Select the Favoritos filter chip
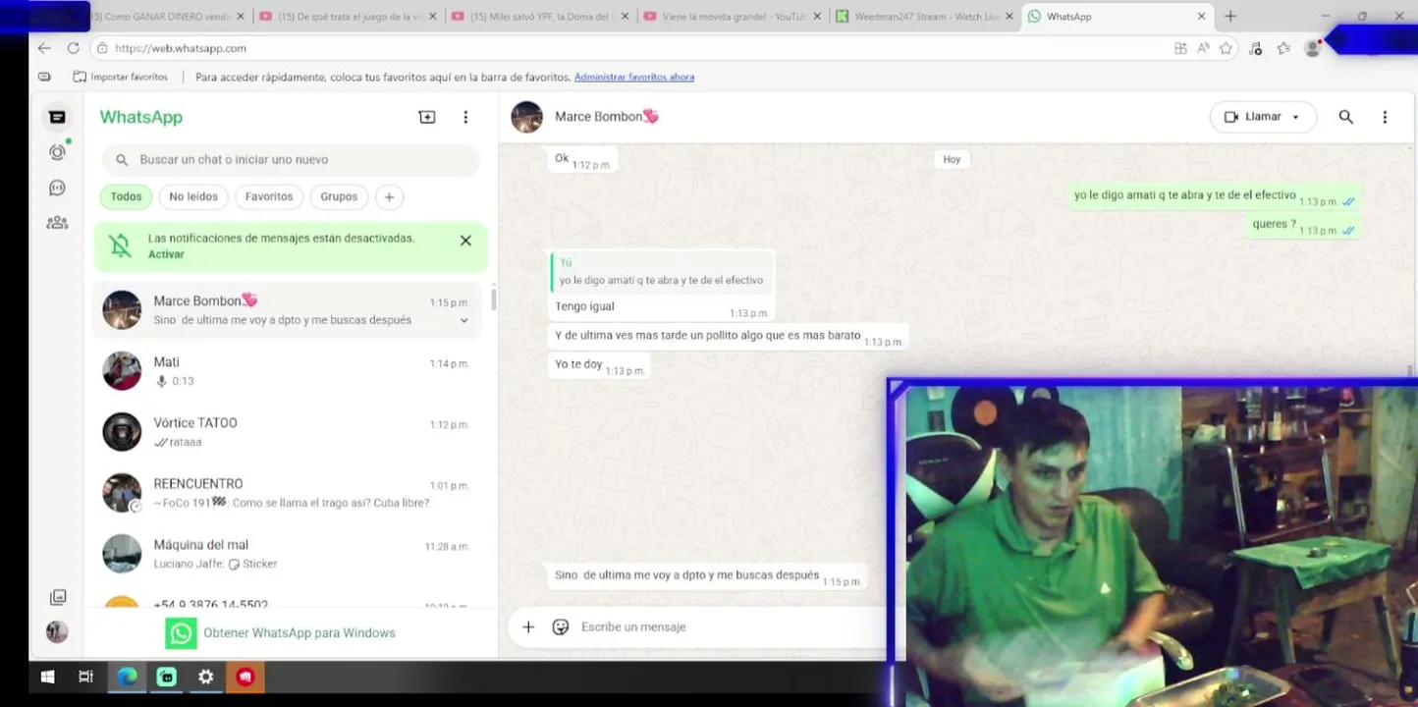This screenshot has height=707, width=1418. tap(269, 196)
